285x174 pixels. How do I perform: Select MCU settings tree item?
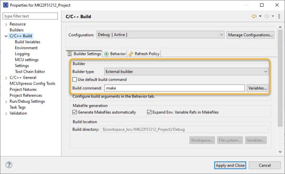click(27, 60)
